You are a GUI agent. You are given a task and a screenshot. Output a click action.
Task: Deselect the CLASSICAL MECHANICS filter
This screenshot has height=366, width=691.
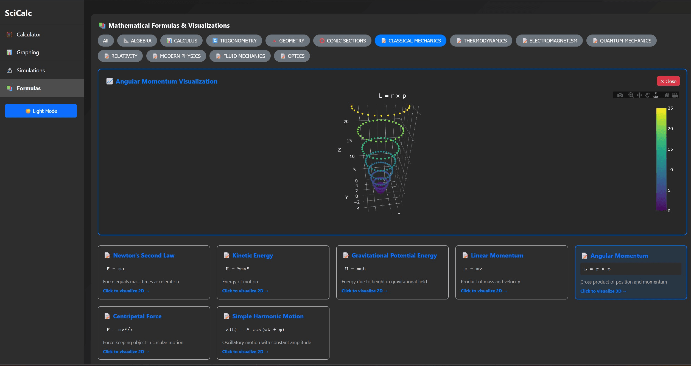pyautogui.click(x=410, y=41)
